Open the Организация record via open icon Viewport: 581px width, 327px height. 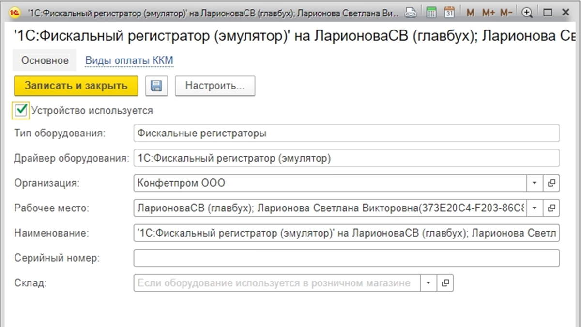[551, 183]
